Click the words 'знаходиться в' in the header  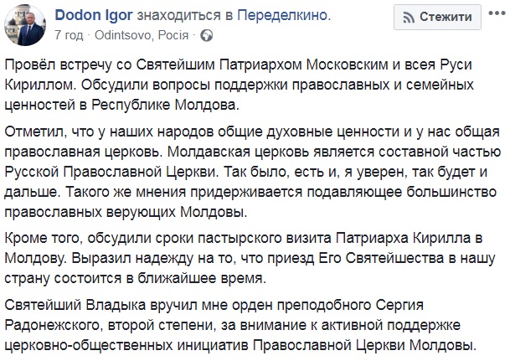185,16
